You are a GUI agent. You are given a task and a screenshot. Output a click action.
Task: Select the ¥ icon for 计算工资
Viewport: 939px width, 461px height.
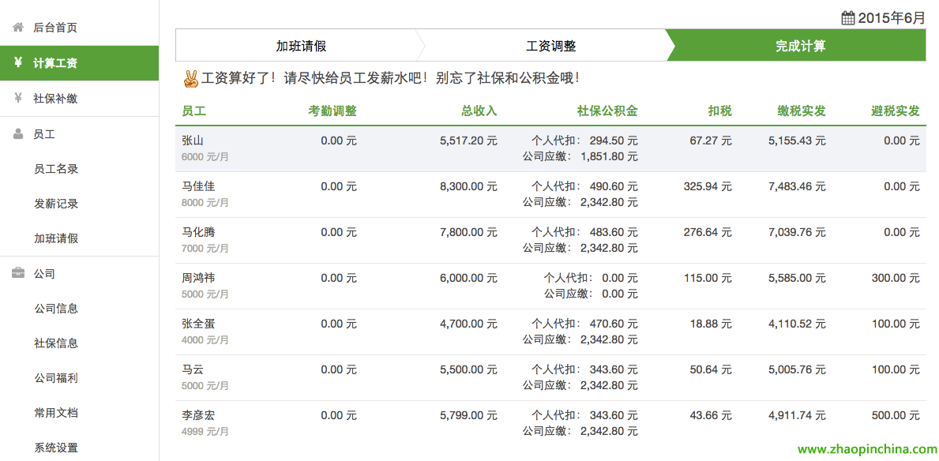click(x=17, y=62)
